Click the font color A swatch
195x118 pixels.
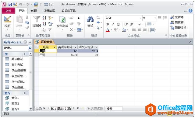[x=108, y=30]
